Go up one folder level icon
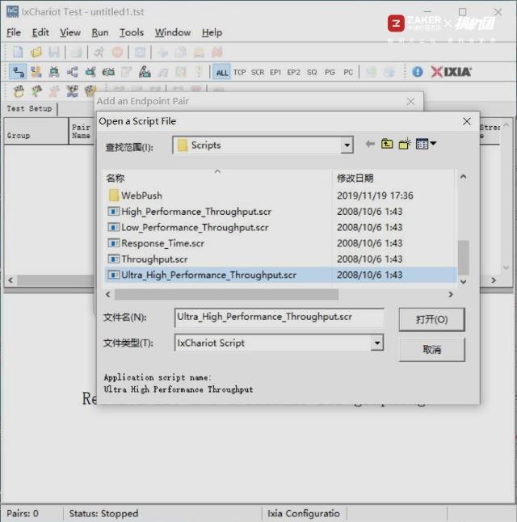The width and height of the screenshot is (517, 522). (387, 144)
